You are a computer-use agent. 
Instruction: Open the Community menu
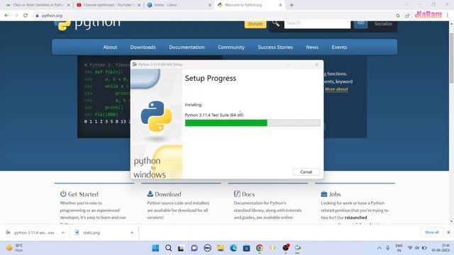coord(231,47)
